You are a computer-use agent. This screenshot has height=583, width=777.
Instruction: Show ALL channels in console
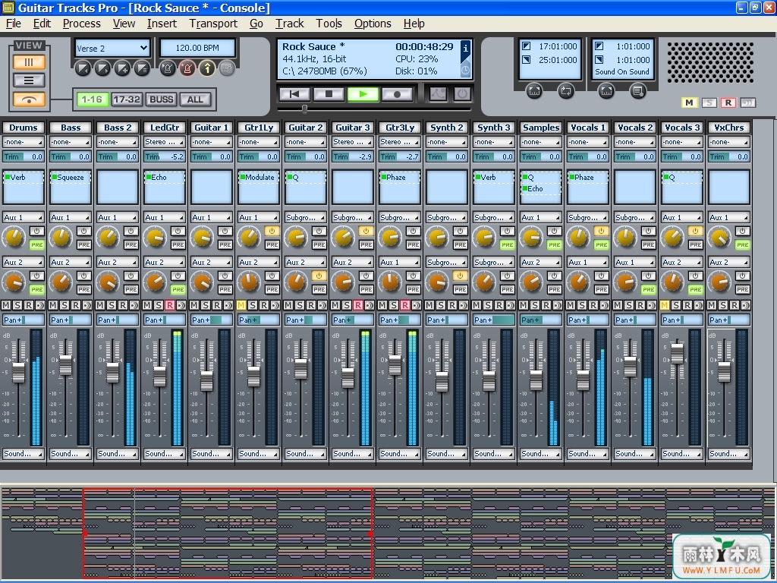[x=195, y=99]
